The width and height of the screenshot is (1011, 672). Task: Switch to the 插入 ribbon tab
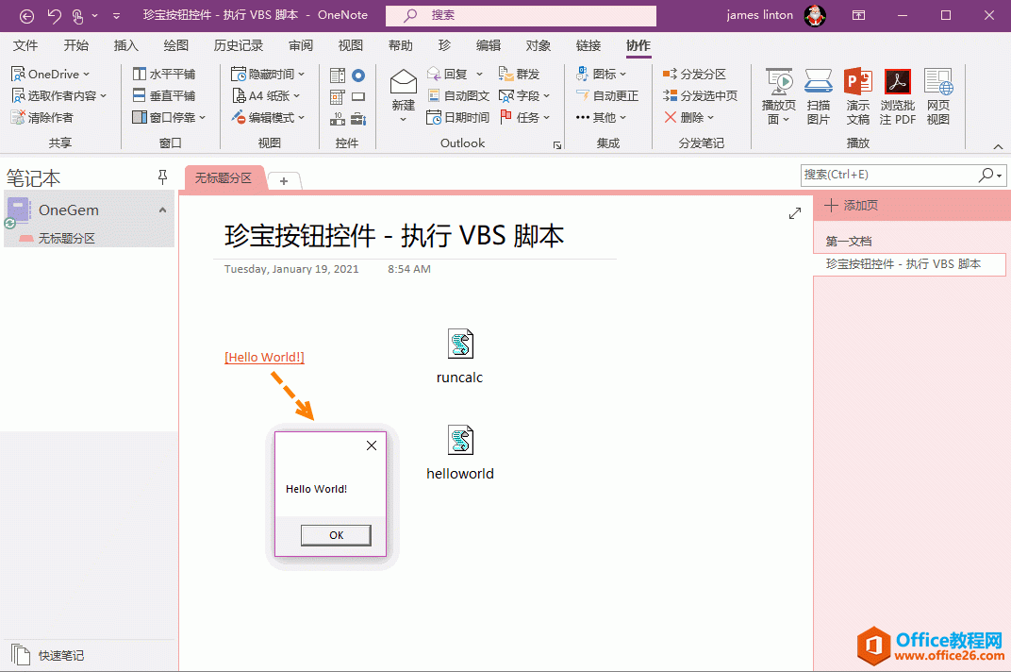click(125, 45)
